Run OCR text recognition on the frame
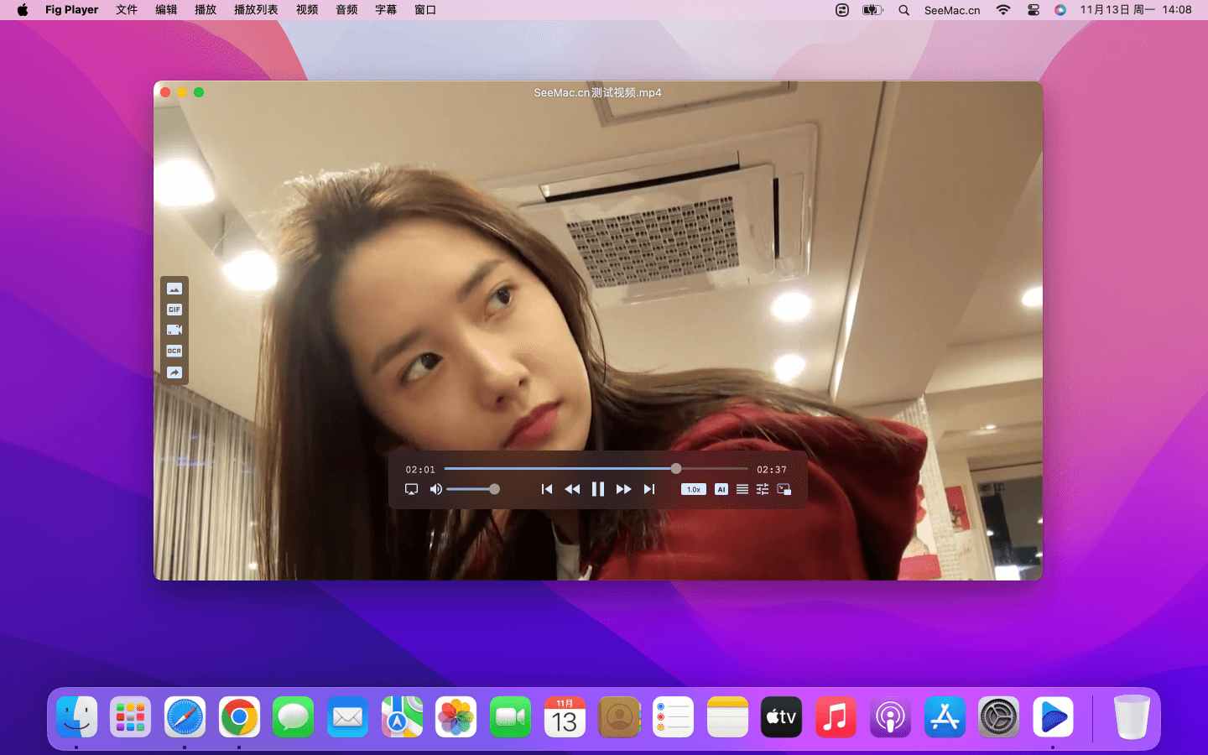The width and height of the screenshot is (1208, 755). tap(174, 351)
